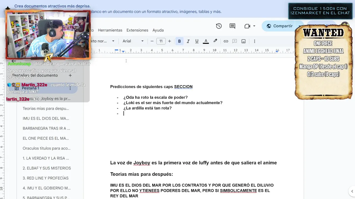This screenshot has width=355, height=199.
Task: Select the Pestaña 1 document tab
Action: pos(42,88)
